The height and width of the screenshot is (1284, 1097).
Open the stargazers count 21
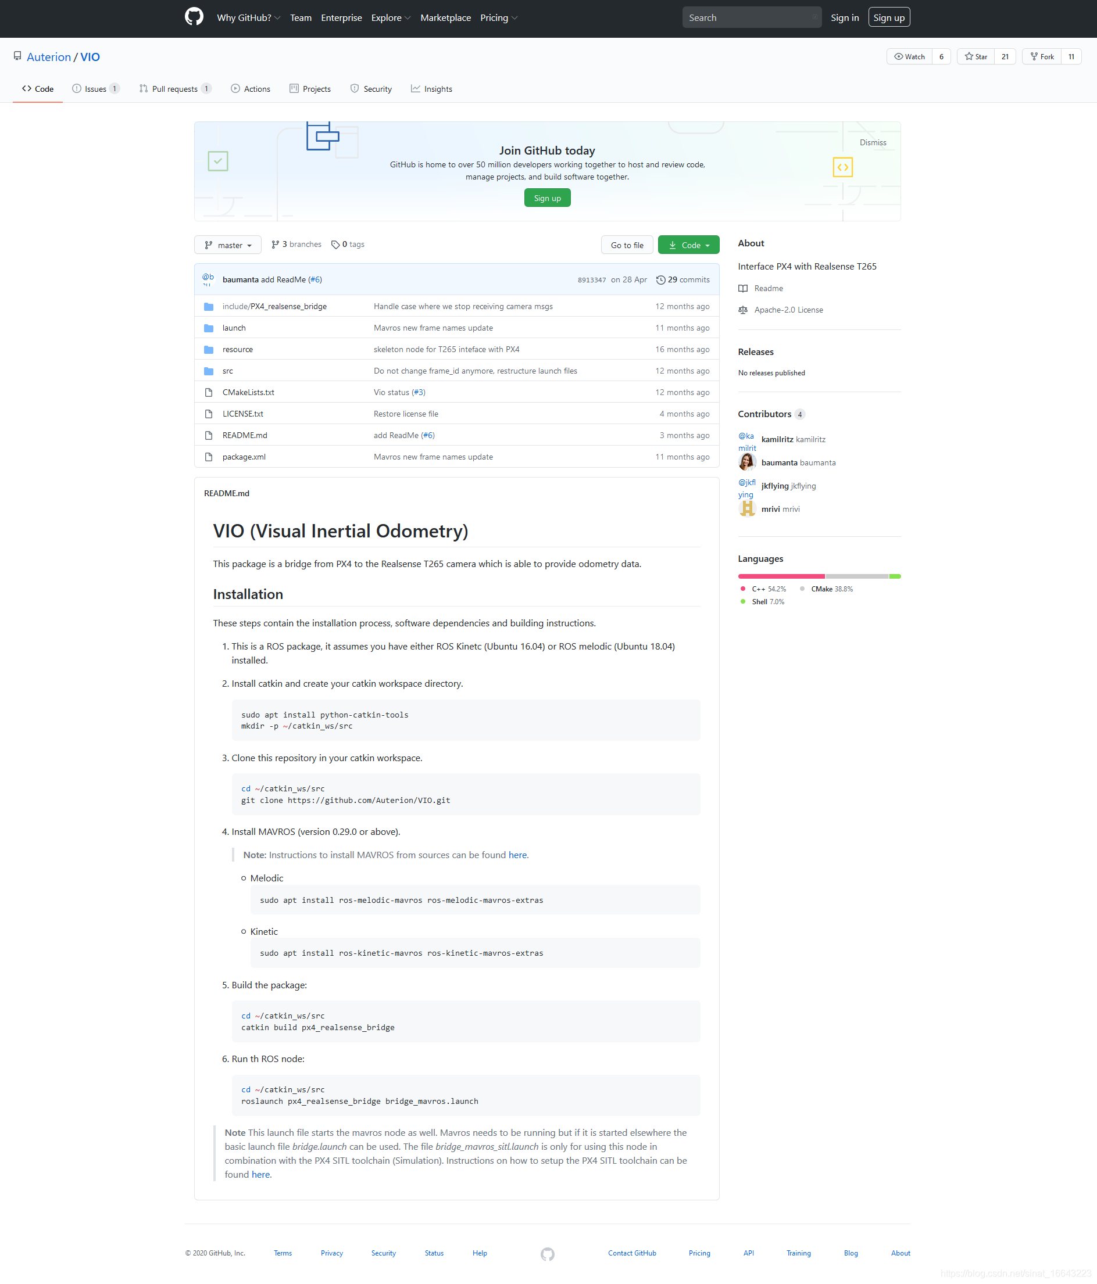coord(1005,56)
